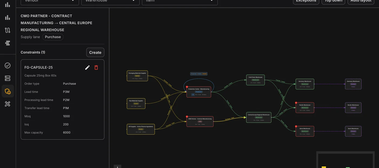Select the API Supplier - Active Pharma Ingredients node
Screen dimensions: 379x168
(x=141, y=129)
